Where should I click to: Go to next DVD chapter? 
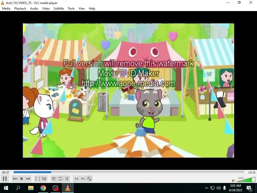click(x=83, y=179)
